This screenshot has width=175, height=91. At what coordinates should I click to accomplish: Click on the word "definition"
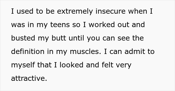click(x=28, y=51)
